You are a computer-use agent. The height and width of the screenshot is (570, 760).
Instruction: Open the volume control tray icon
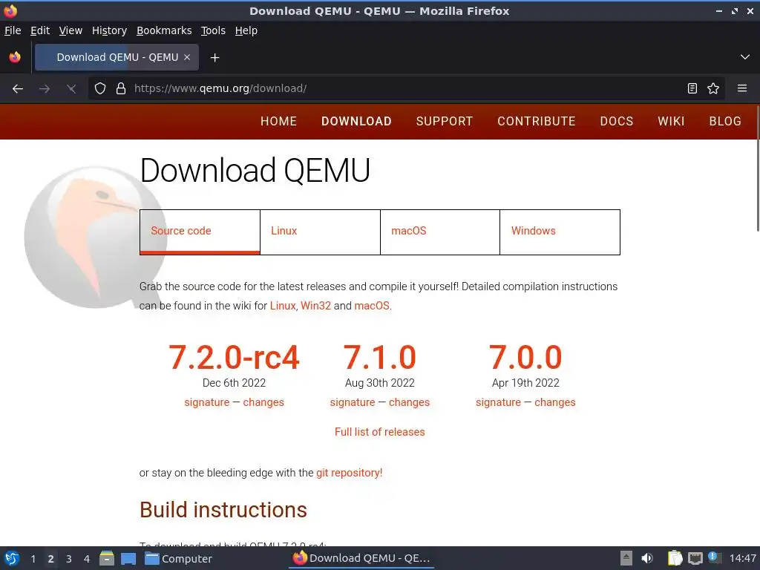pos(647,558)
